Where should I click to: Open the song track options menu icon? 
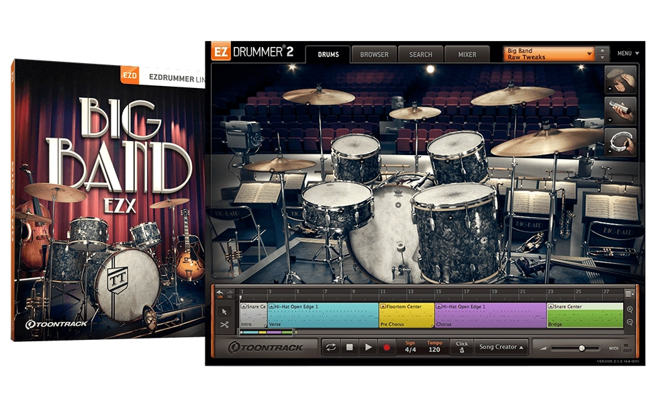coord(629,294)
